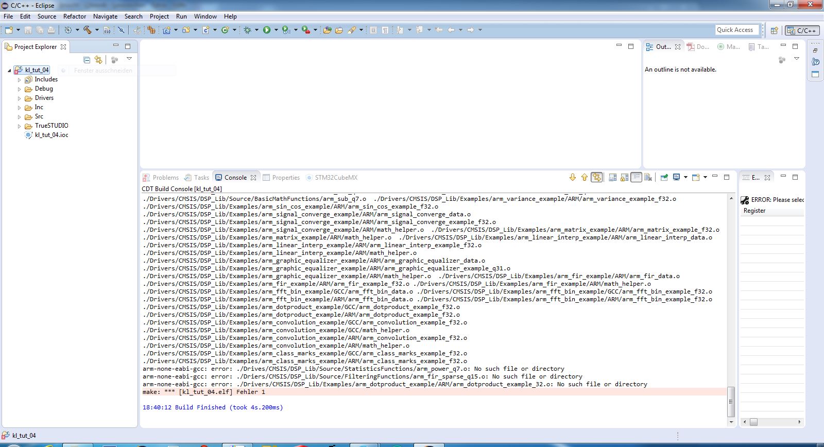Click the New C Source Folder icon
Viewport: 824px width, 447px height.
click(186, 30)
